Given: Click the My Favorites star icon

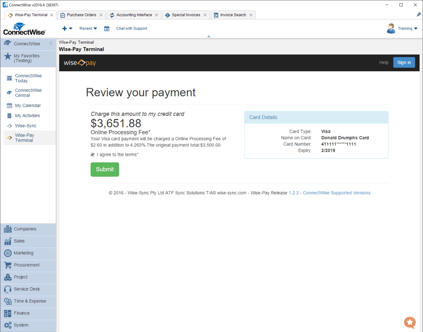Looking at the screenshot, I should coord(8,57).
